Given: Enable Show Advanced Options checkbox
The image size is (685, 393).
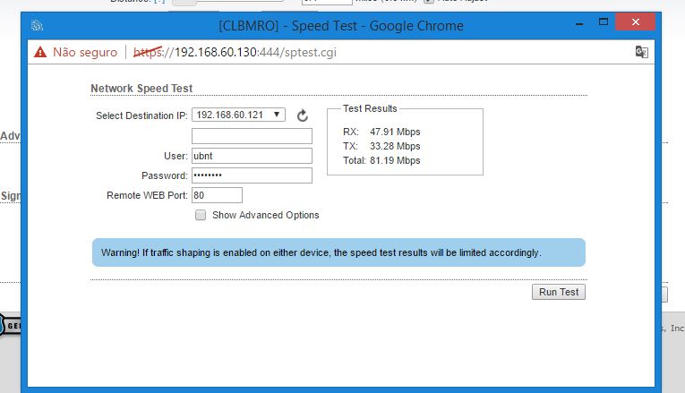Looking at the screenshot, I should click(x=201, y=215).
